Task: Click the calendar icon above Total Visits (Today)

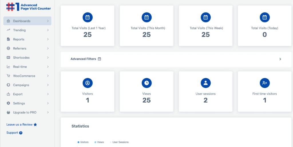Action: point(265,17)
